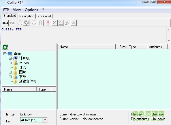Switch to the Navigation tab

27,16
